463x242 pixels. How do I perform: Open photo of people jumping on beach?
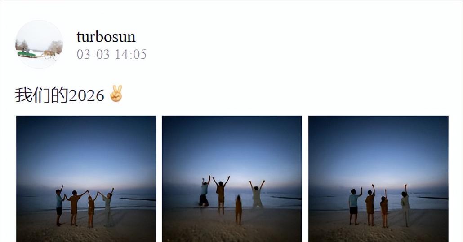[232, 179]
